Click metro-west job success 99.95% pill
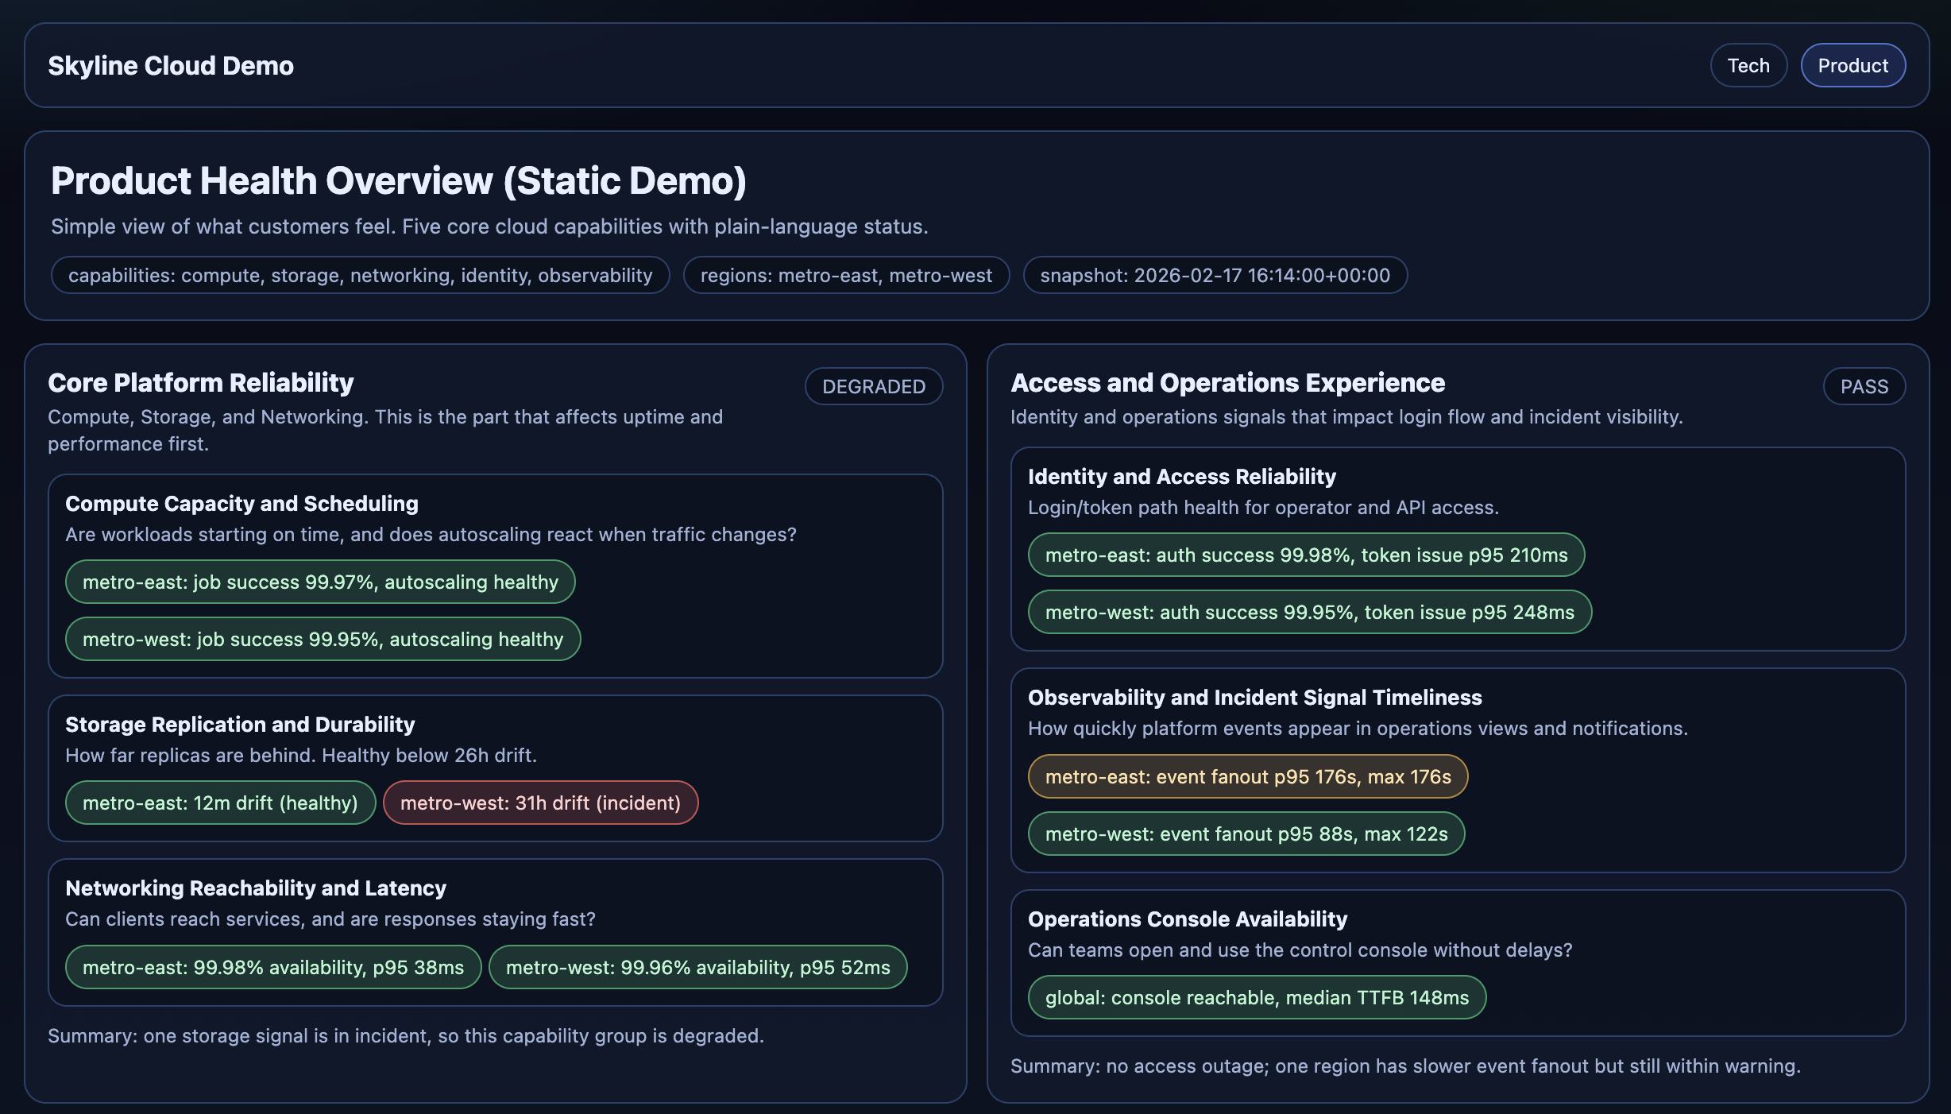 323,638
